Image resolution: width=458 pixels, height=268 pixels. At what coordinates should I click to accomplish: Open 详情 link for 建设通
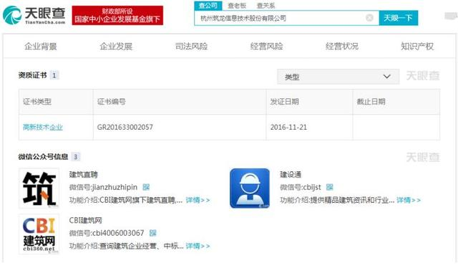tap(409, 200)
